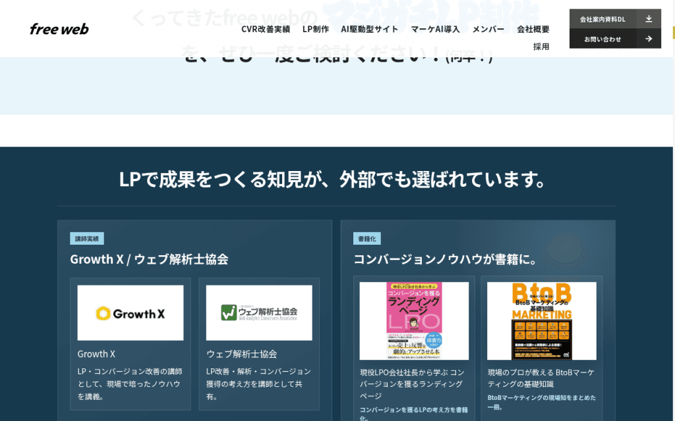Screen dimensions: 675x421
Task: Open the pink LPO book cover
Action: 414,321
